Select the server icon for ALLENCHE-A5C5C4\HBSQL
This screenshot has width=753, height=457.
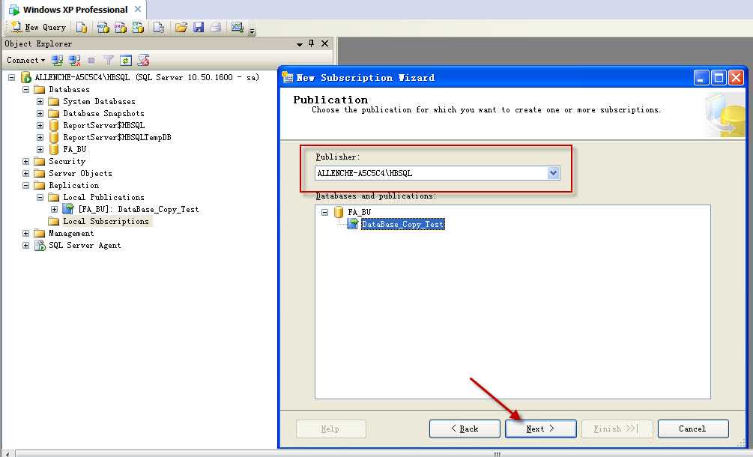[26, 77]
